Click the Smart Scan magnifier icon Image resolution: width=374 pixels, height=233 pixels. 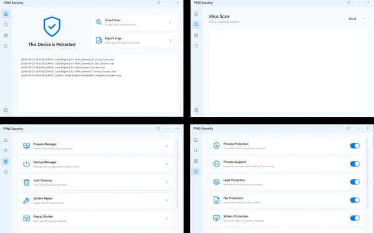[98, 22]
